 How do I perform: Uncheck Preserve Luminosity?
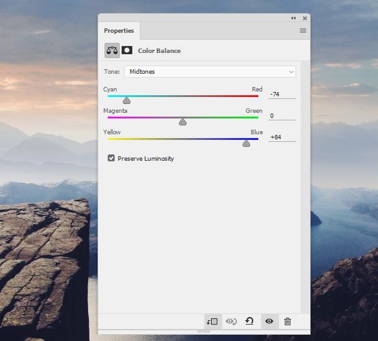[x=111, y=158]
